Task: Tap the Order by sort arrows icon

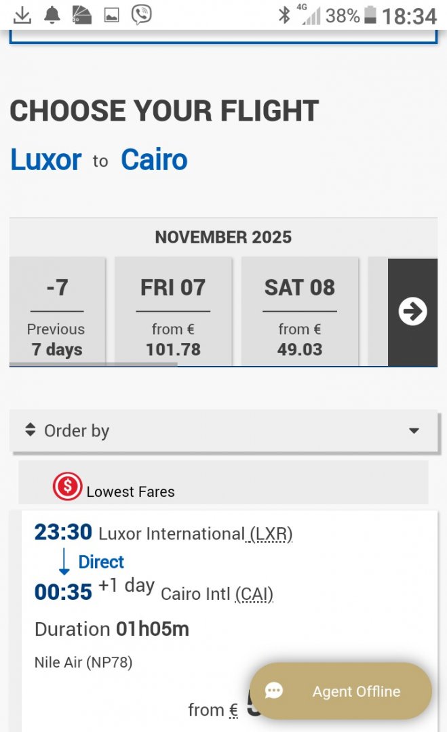Action: pos(30,430)
